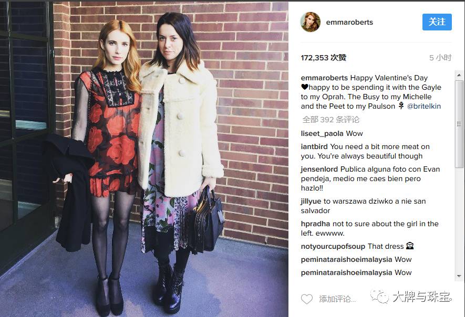Click the scrollbar up arrow
The image size is (465, 317).
[459, 75]
